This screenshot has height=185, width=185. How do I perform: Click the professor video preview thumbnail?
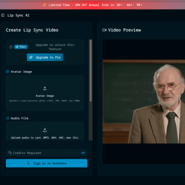[x=144, y=101]
